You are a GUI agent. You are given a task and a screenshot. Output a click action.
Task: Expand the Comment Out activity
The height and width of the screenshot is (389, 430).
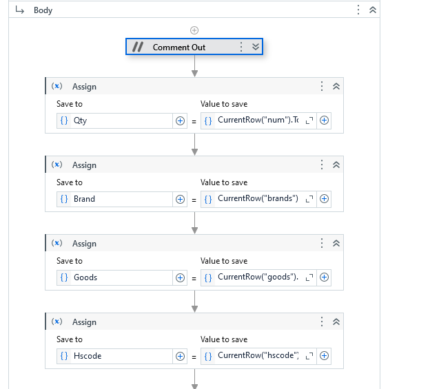[256, 47]
